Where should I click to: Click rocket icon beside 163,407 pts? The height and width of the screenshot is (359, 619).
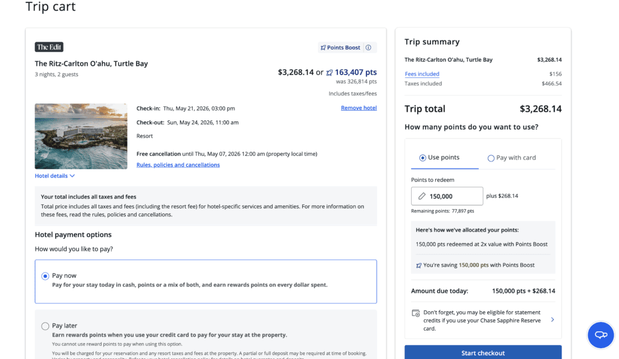click(x=329, y=73)
